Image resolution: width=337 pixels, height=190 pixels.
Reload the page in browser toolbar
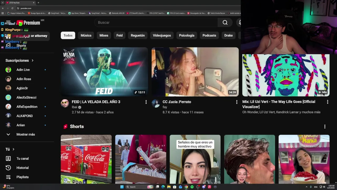(12, 8)
